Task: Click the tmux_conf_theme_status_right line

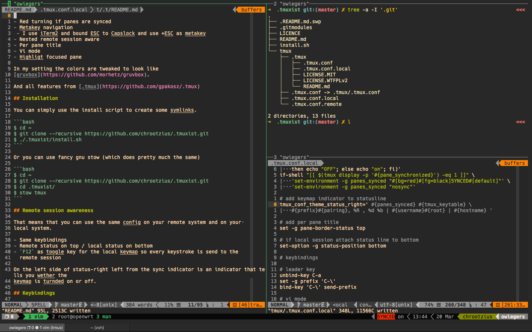Action: tap(376, 204)
